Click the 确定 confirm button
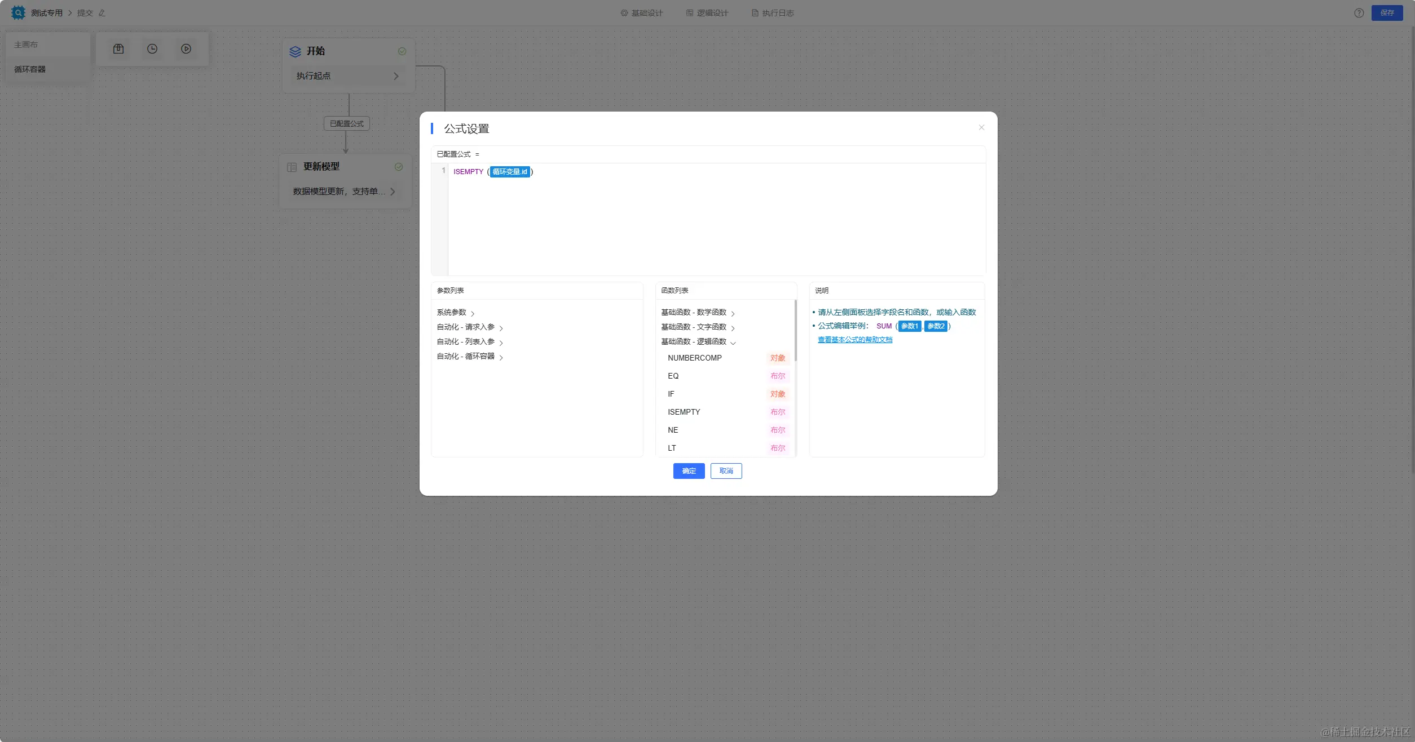The image size is (1415, 742). pyautogui.click(x=689, y=471)
